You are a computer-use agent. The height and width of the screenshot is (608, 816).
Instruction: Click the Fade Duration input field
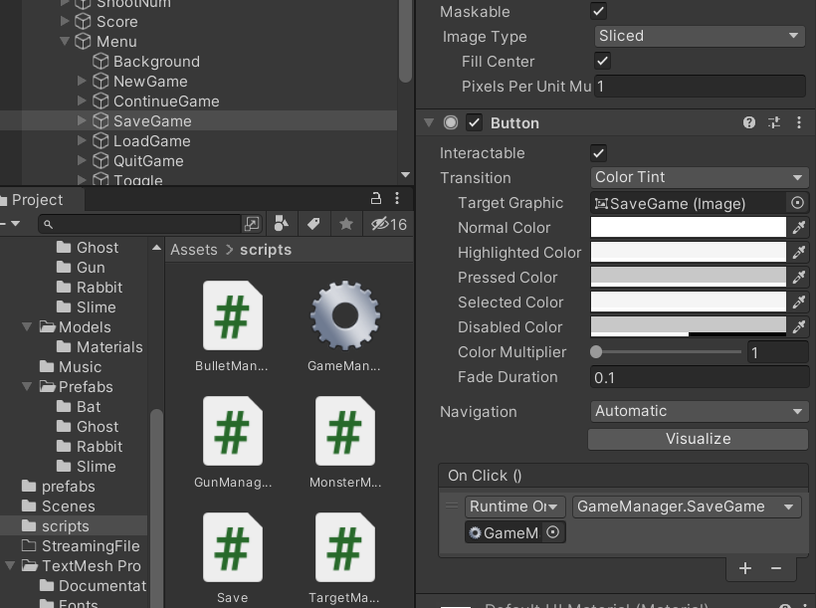click(700, 377)
